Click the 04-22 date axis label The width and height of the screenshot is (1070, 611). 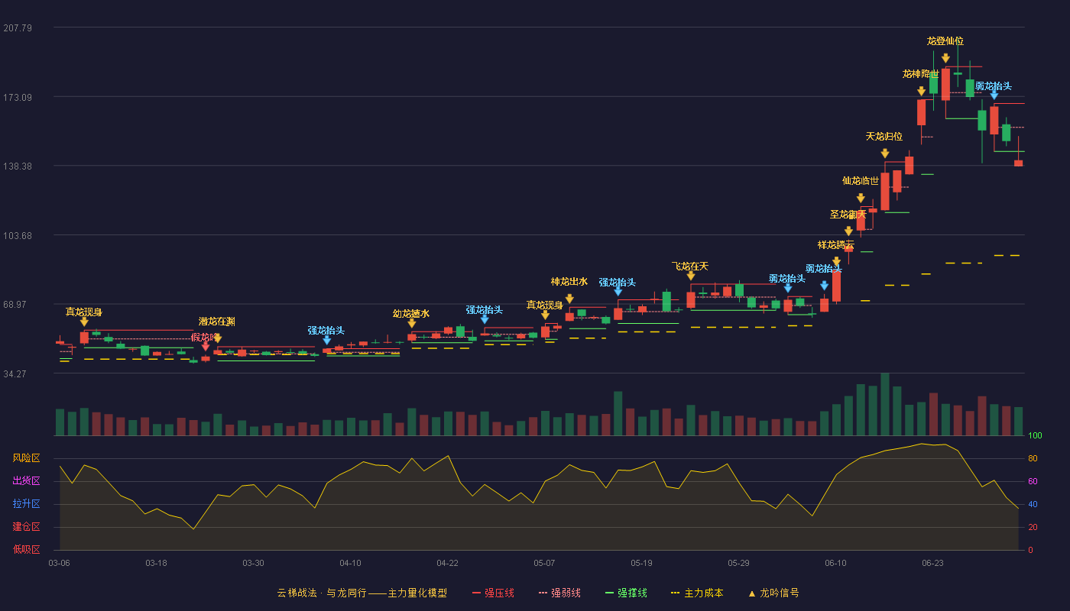[x=447, y=563]
